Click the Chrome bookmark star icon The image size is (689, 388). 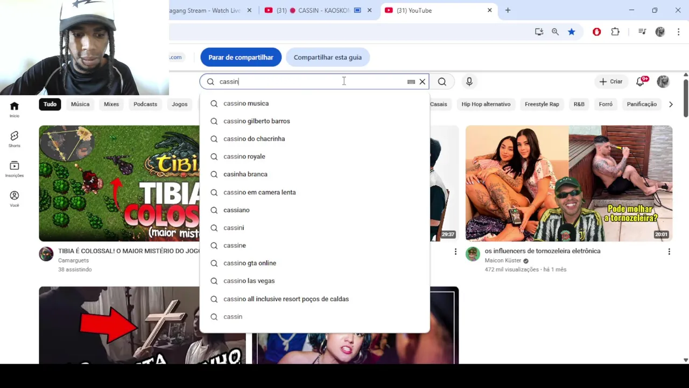tap(572, 32)
